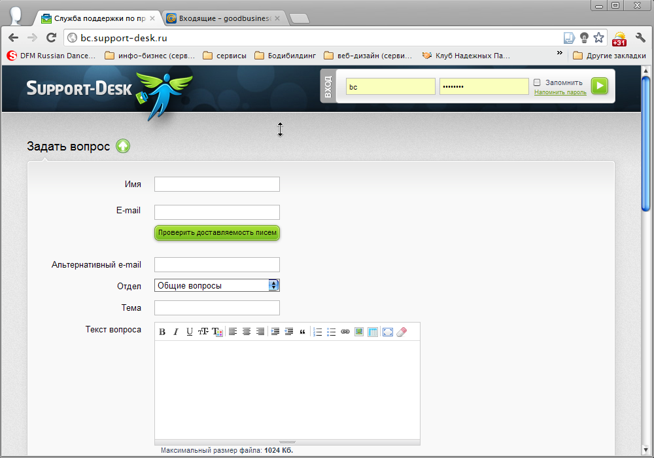654x458 pixels.
Task: Click the green up-arrow beside 'Задать вопрос'
Action: (123, 146)
